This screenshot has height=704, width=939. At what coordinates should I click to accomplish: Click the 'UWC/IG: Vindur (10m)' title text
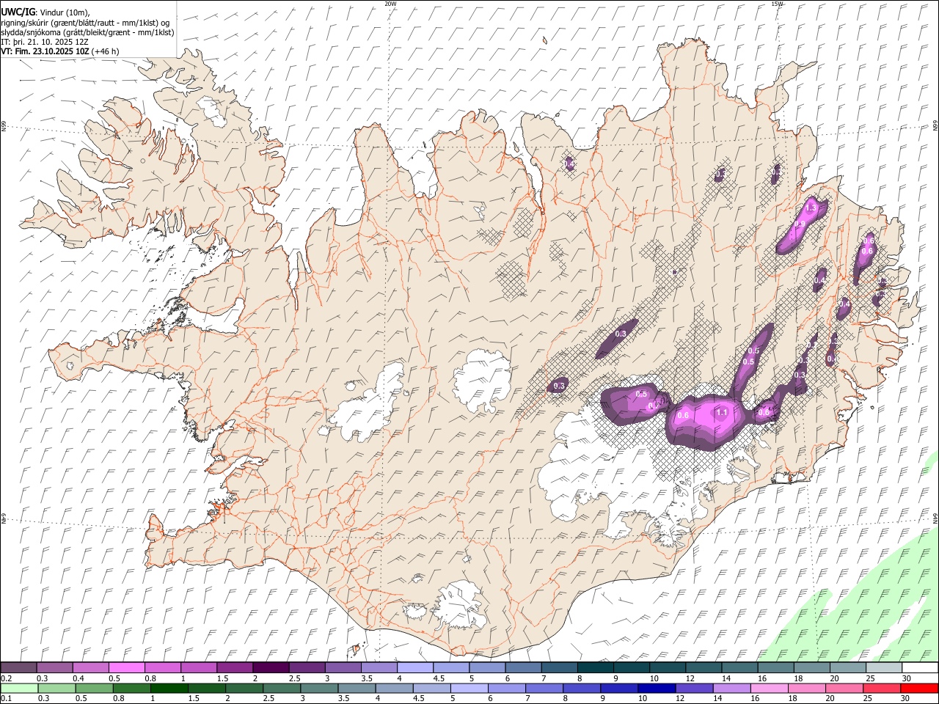click(45, 12)
